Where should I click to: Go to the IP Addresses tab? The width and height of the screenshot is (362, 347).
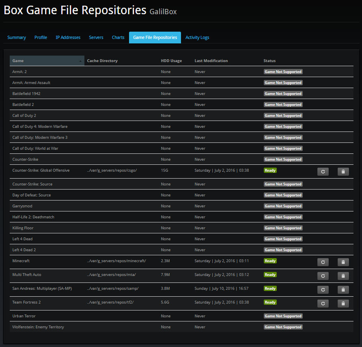pos(68,37)
